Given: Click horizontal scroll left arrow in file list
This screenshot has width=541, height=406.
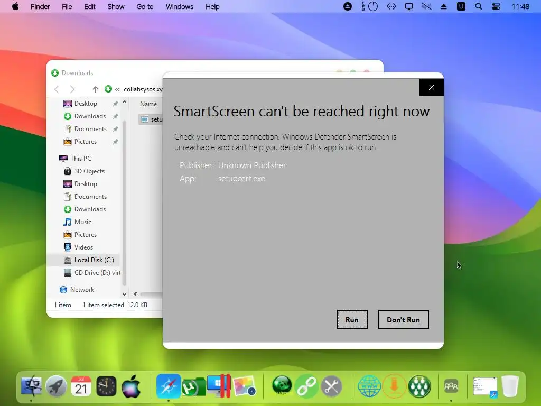Looking at the screenshot, I should 135,294.
